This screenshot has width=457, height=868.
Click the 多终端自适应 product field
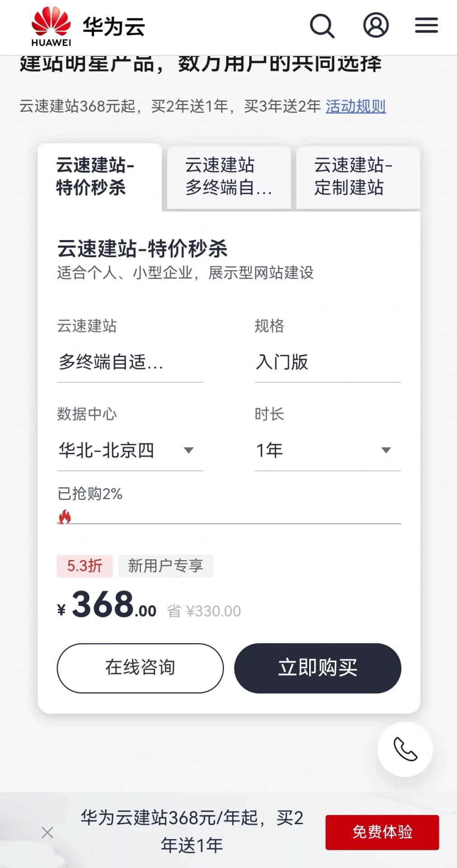[130, 363]
